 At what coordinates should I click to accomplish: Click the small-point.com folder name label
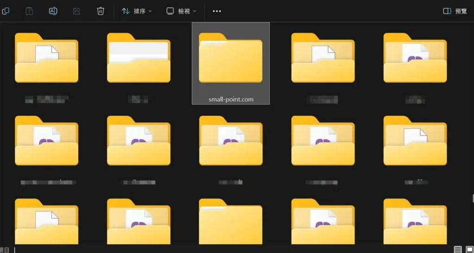click(x=231, y=99)
